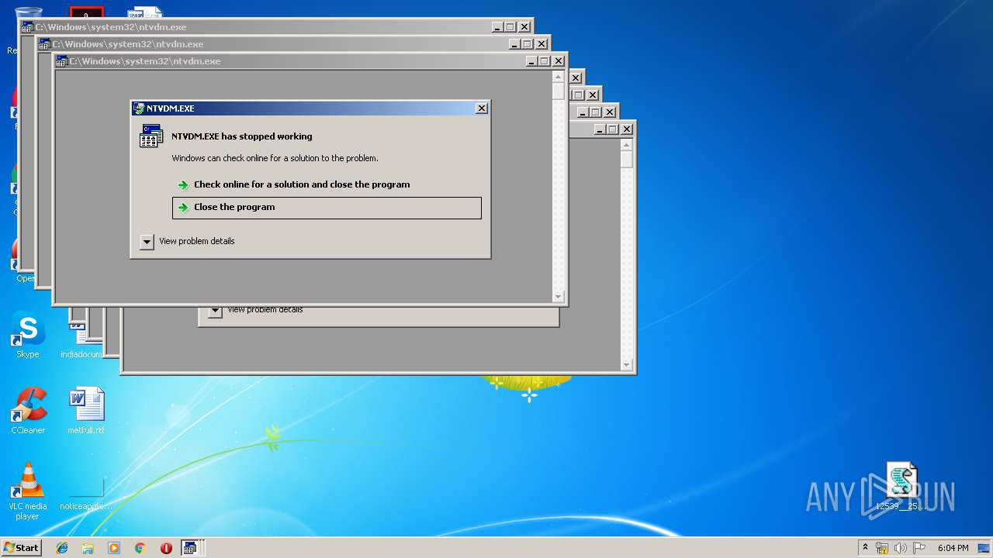The height and width of the screenshot is (558, 993).
Task: Launch Google Chrome from the taskbar
Action: (140, 548)
